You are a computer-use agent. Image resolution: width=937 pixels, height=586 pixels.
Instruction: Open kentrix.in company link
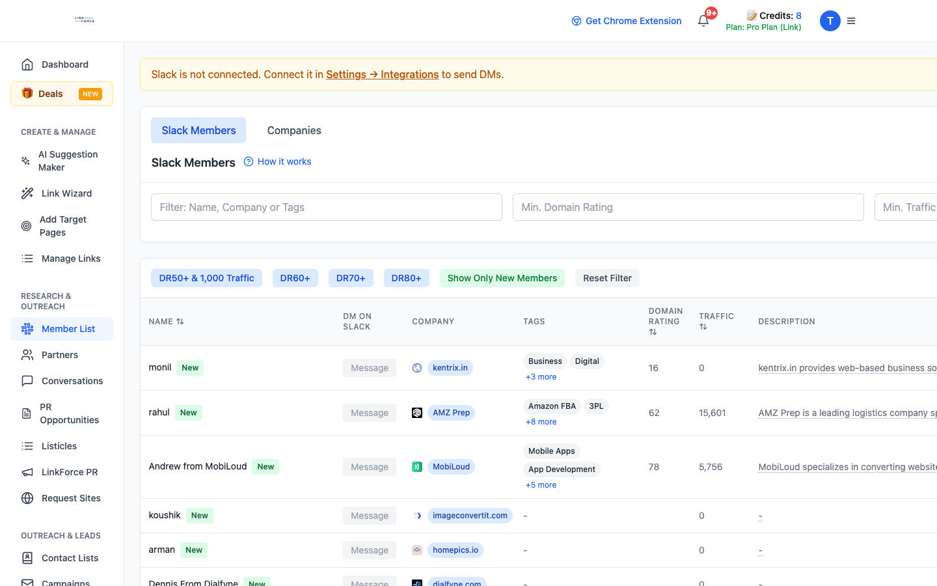tap(450, 368)
